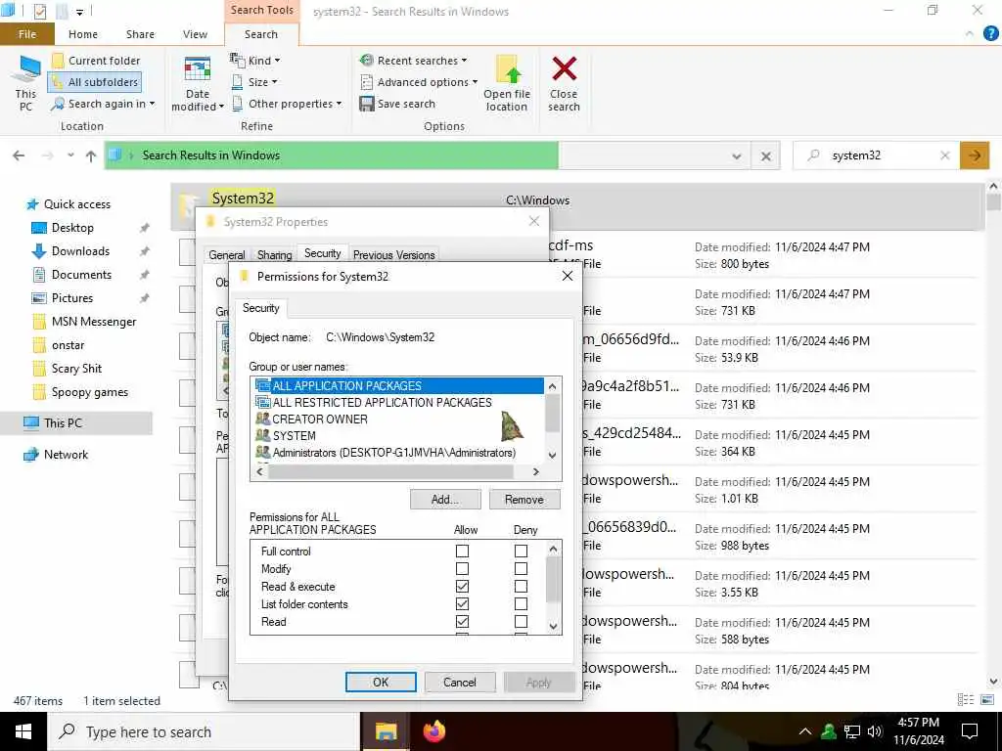The image size is (1002, 751).
Task: Click the taskbar search box
Action: click(205, 731)
